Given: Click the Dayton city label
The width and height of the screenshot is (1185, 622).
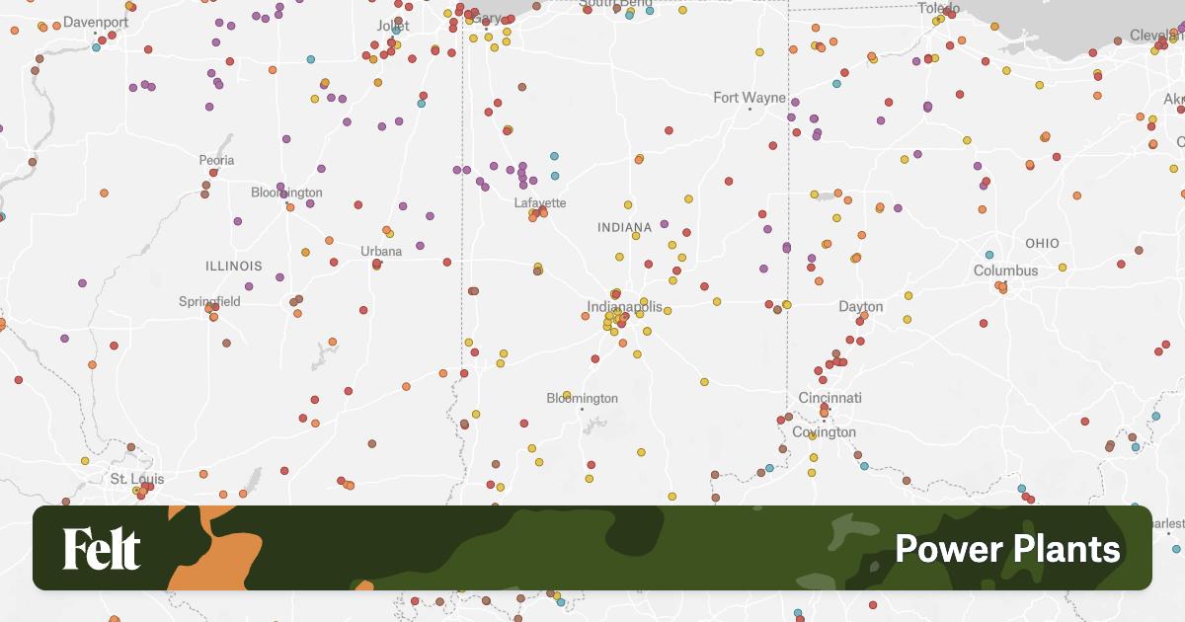Looking at the screenshot, I should pos(860,306).
